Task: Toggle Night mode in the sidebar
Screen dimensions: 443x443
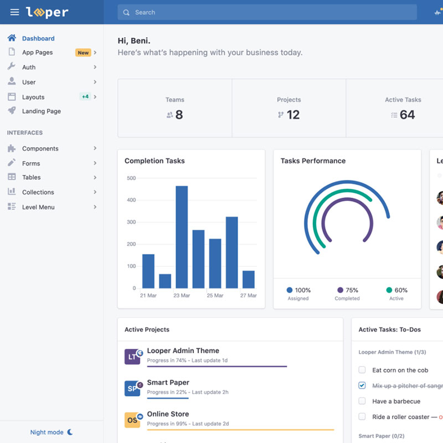Action: click(51, 432)
